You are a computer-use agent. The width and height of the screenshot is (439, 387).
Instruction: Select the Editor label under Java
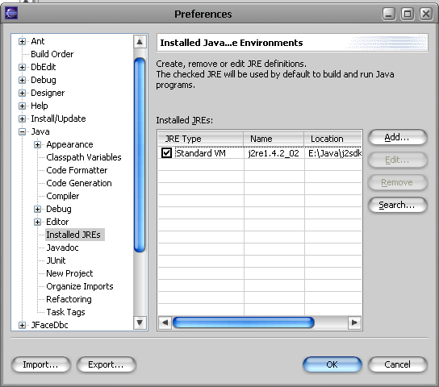tap(57, 222)
